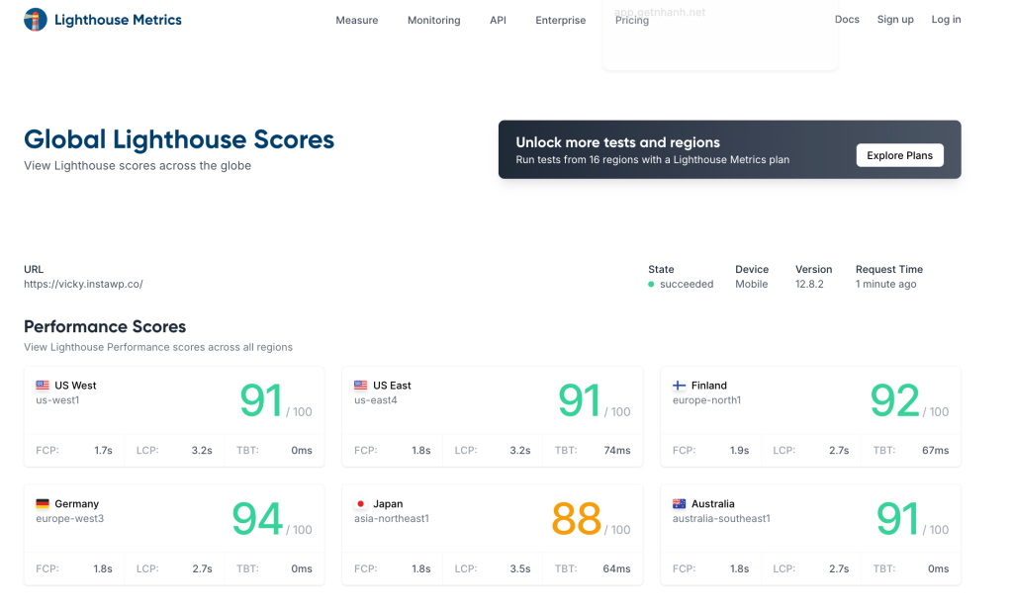Click the Lighthouse Metrics logo icon
The width and height of the screenshot is (1013, 608).
[x=35, y=19]
